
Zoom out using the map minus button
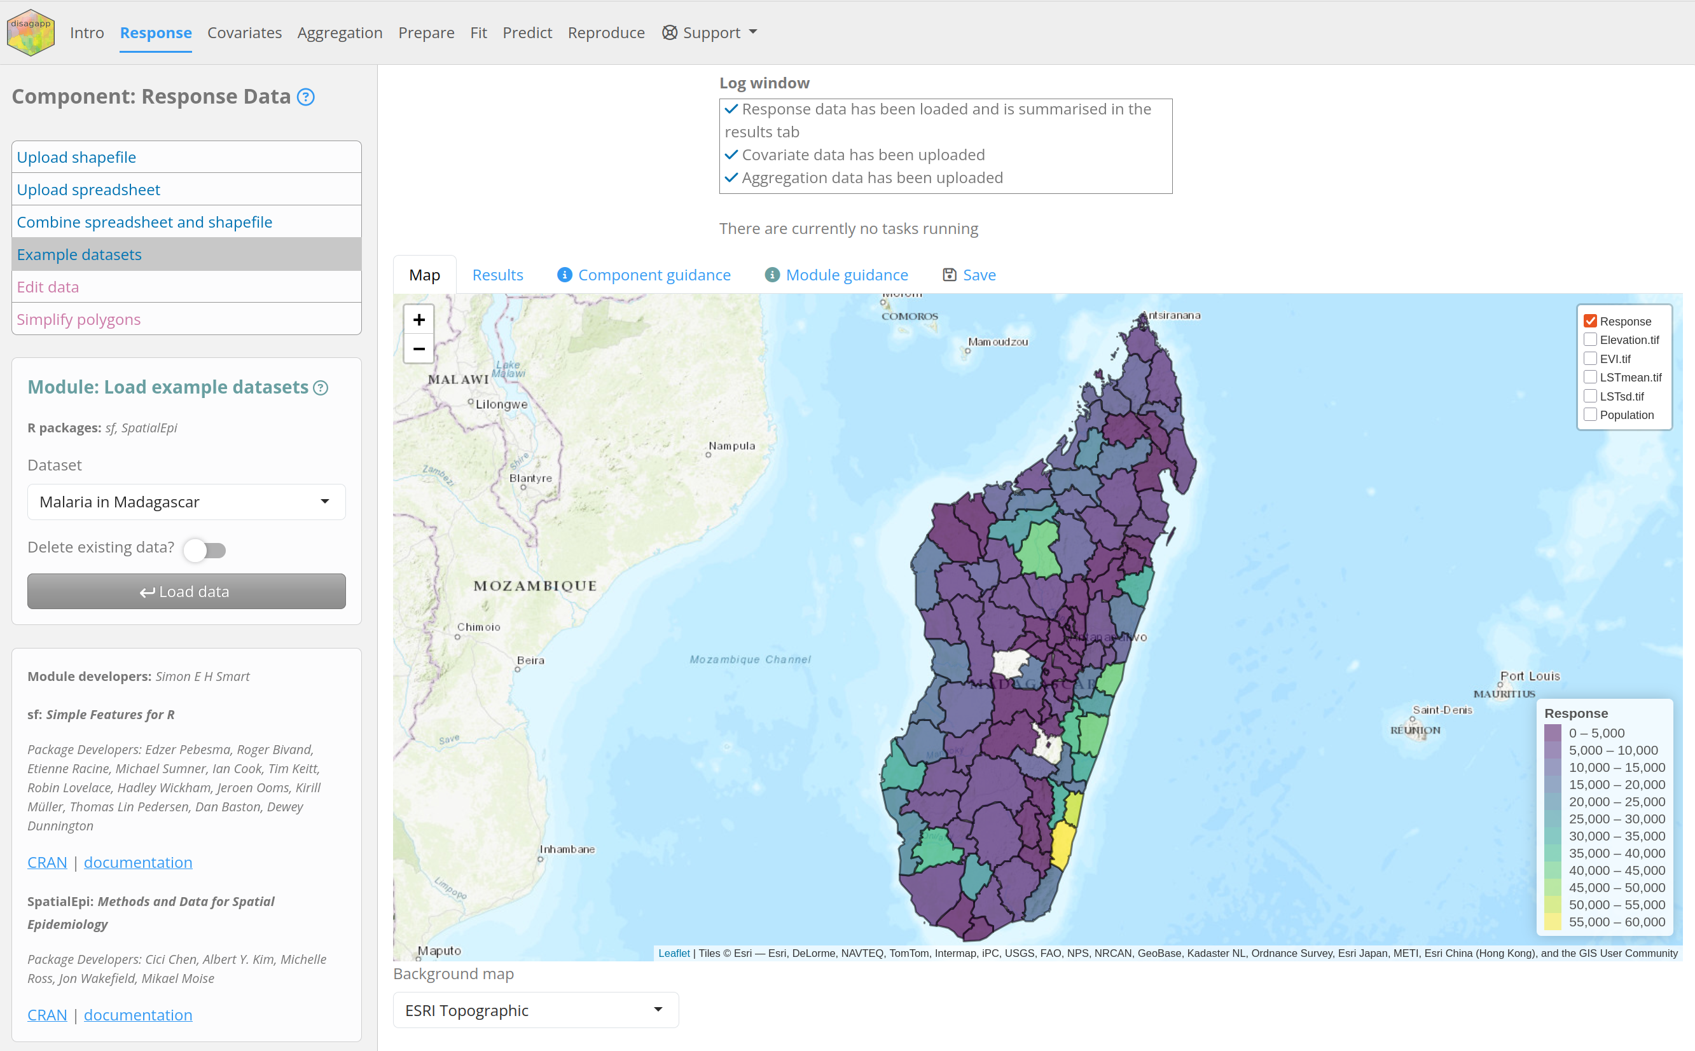pyautogui.click(x=419, y=349)
